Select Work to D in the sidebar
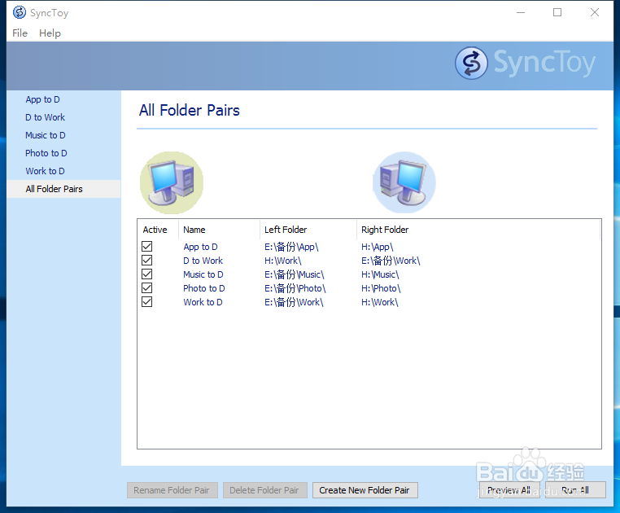This screenshot has width=620, height=513. (x=45, y=171)
